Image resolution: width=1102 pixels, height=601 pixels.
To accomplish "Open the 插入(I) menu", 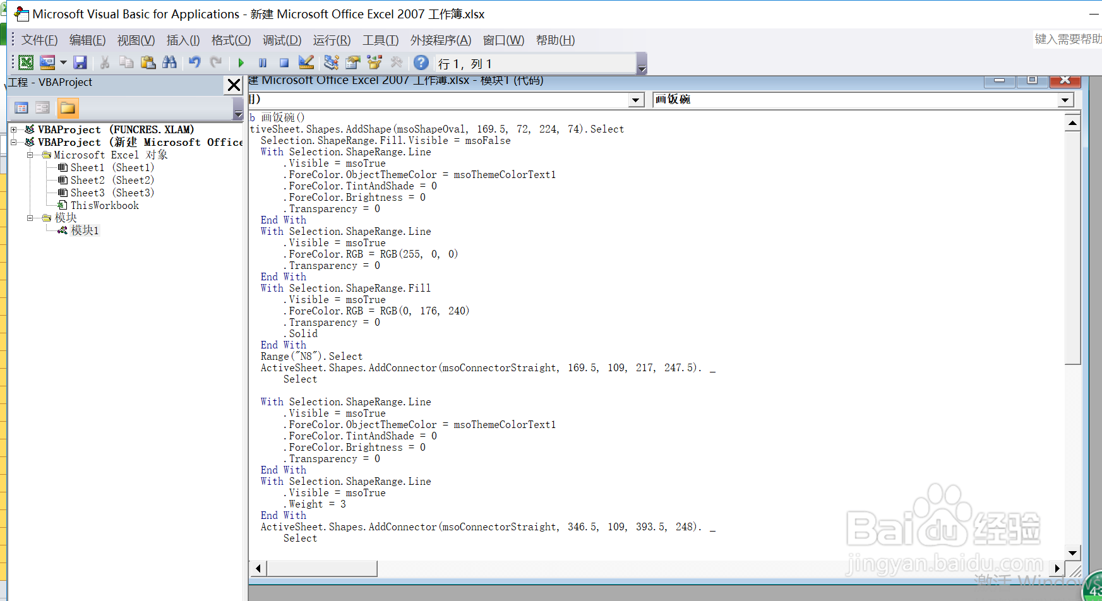I will tap(183, 40).
